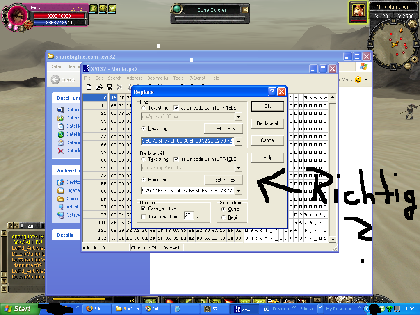
Task: Click Find section Text -> Hex button
Action: (x=224, y=128)
